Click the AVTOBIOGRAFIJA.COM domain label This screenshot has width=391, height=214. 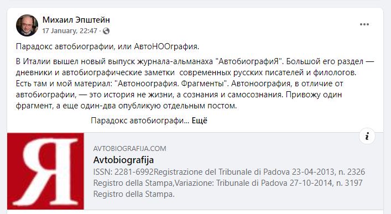(x=129, y=148)
